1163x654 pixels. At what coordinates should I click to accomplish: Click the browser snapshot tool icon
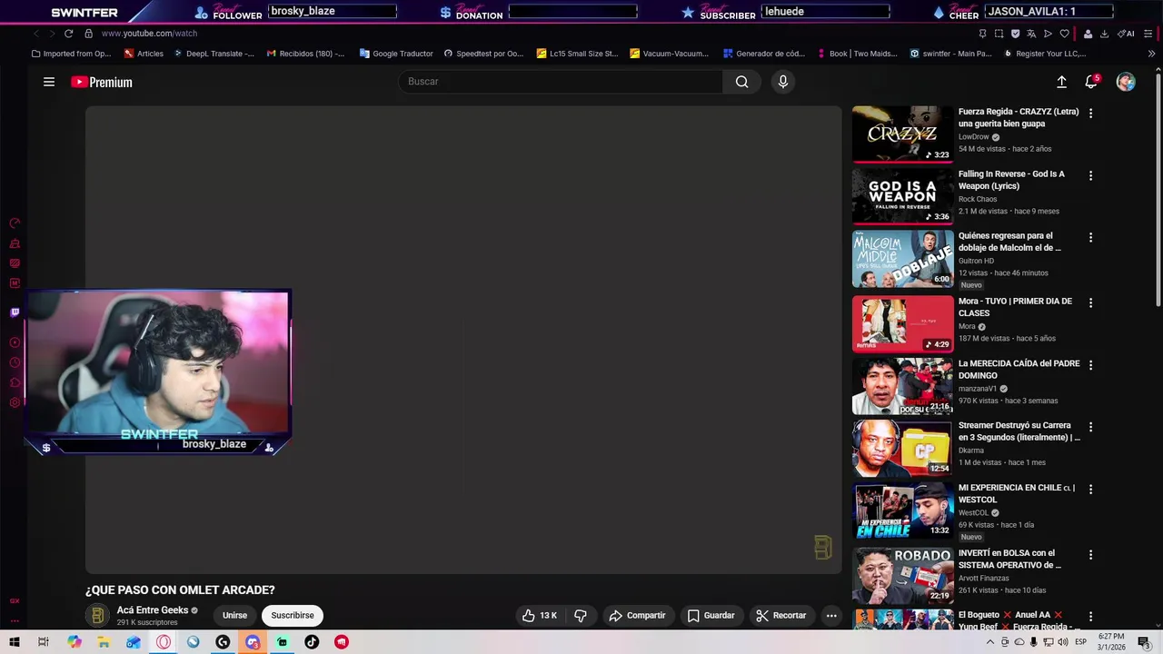(999, 34)
